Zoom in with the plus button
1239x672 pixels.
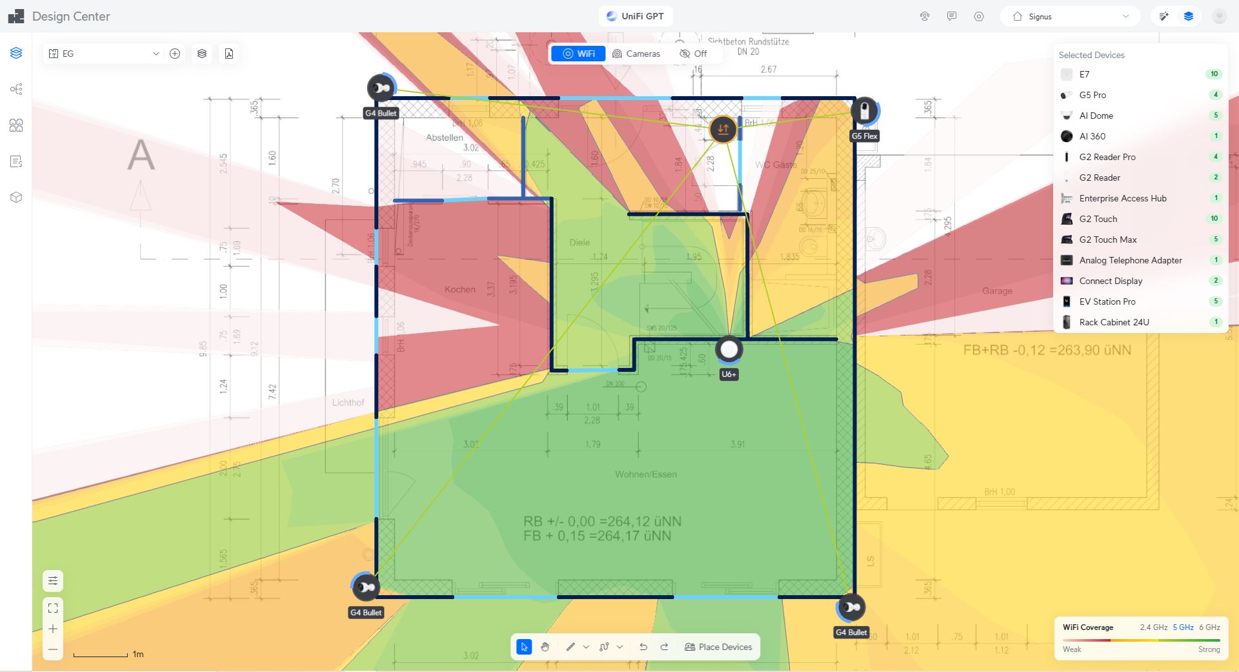[x=53, y=629]
